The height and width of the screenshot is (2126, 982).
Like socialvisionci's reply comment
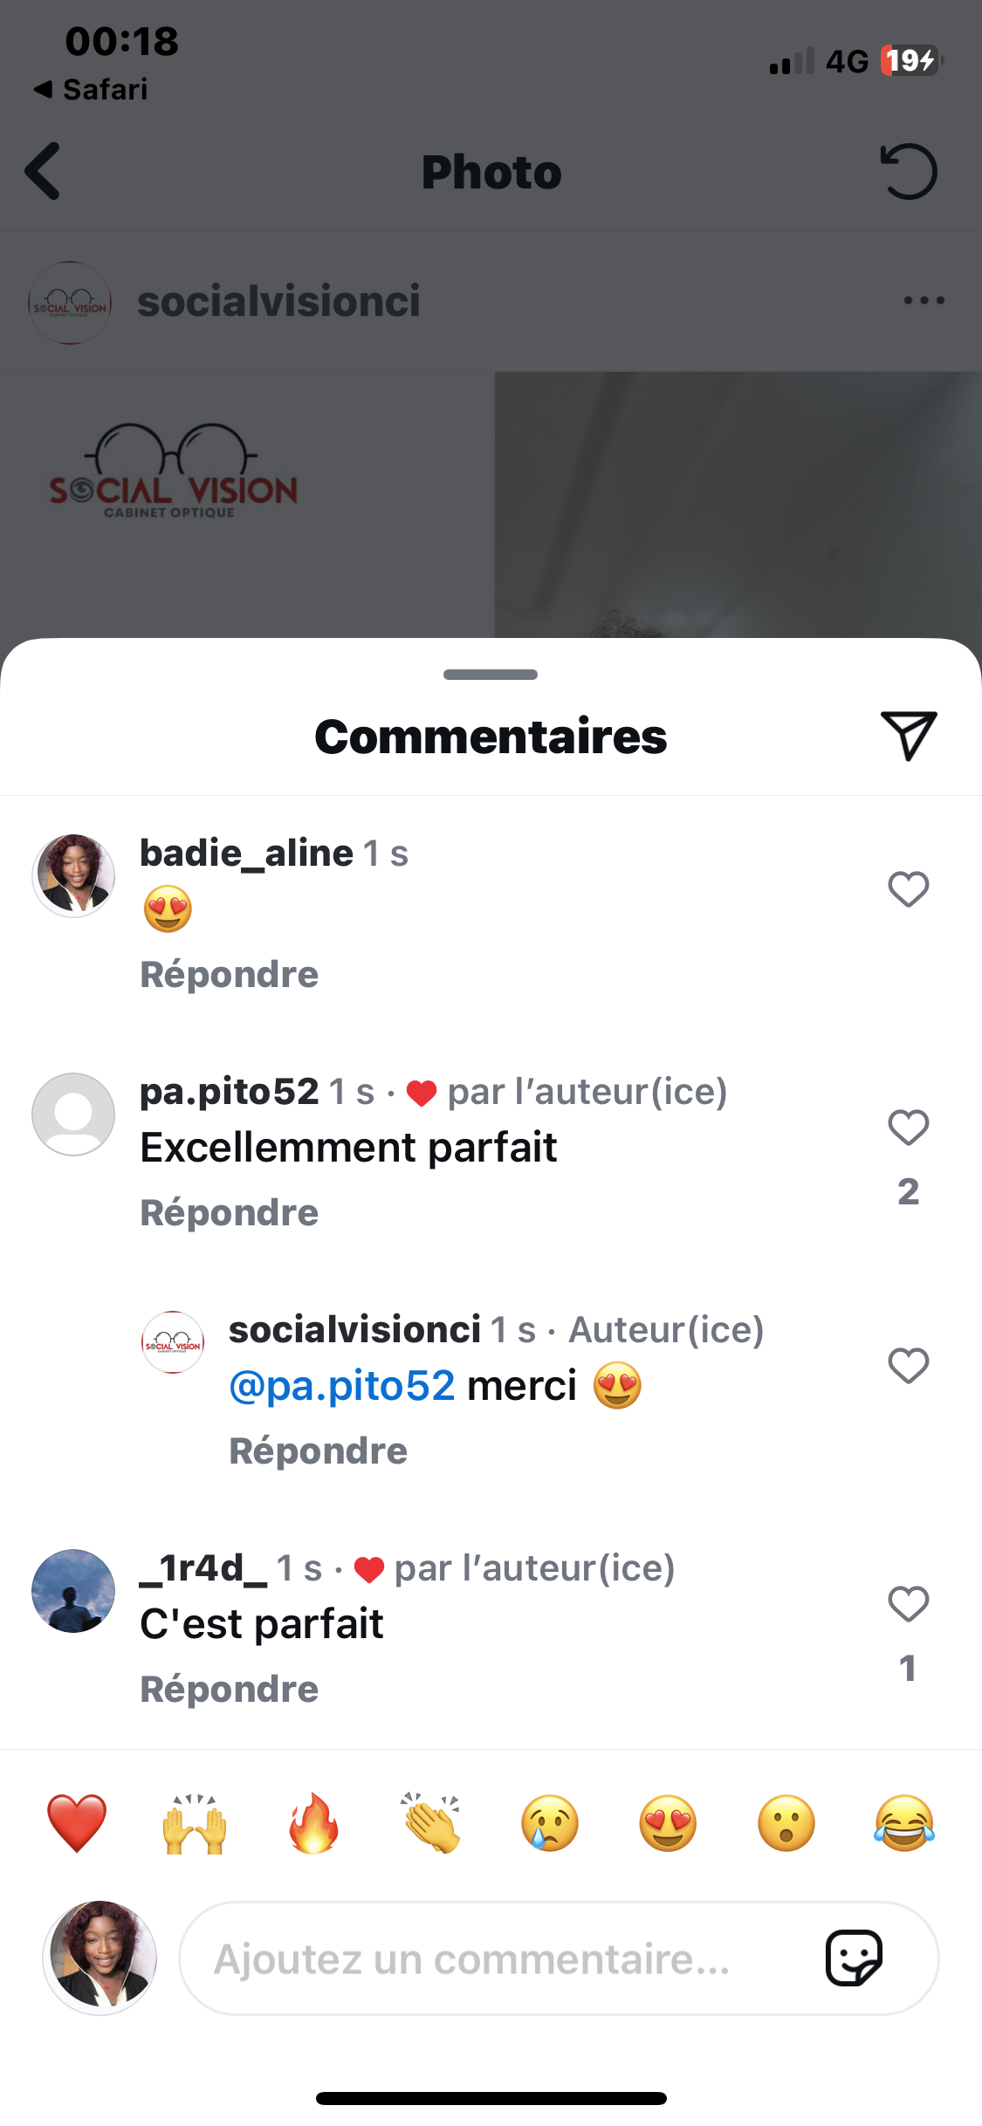(x=908, y=1366)
